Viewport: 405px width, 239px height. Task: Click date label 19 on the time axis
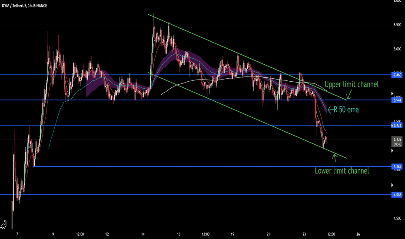click(x=232, y=234)
